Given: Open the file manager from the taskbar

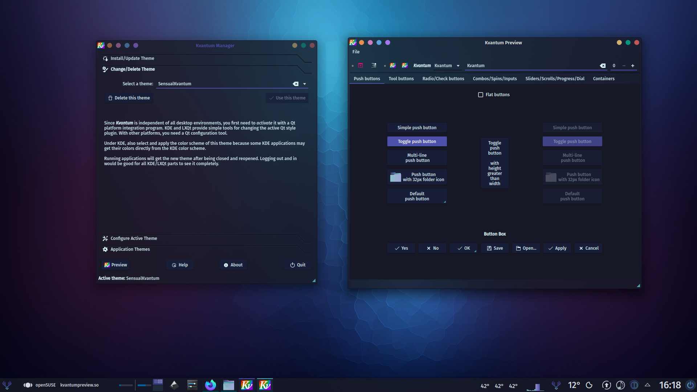Looking at the screenshot, I should (x=228, y=385).
